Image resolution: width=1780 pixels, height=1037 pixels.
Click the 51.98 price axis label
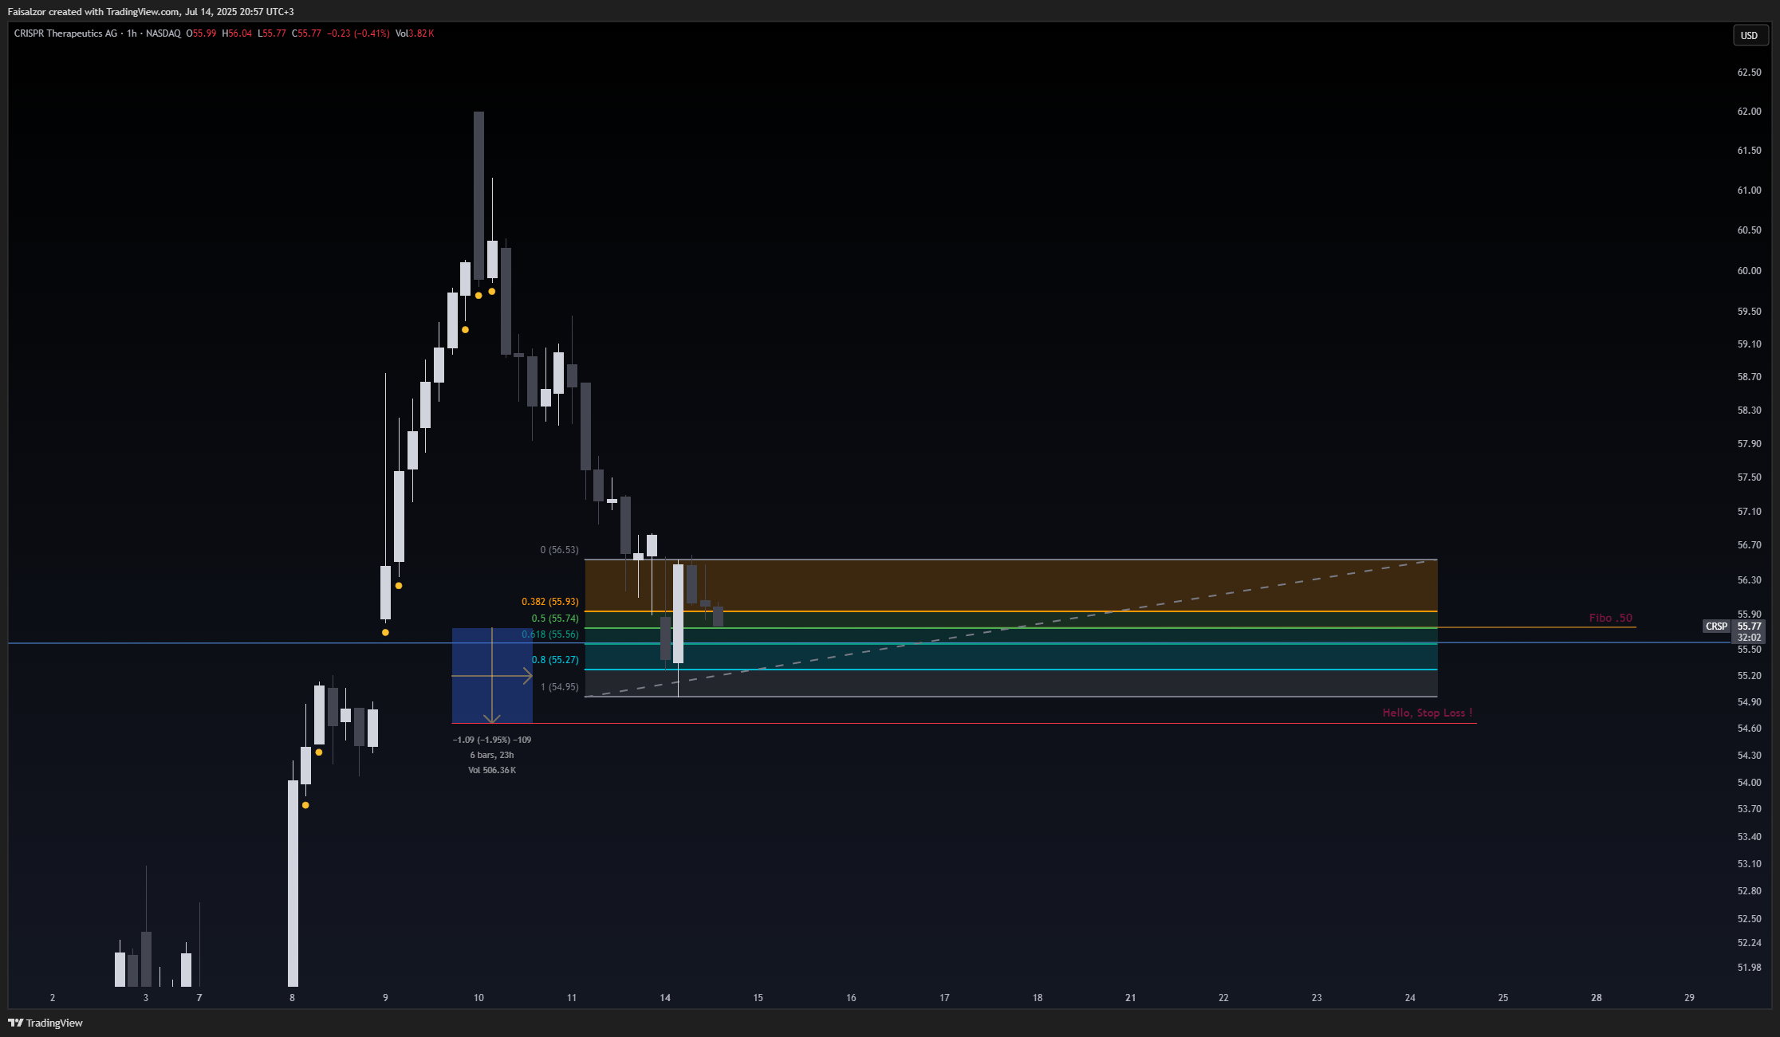pos(1749,968)
